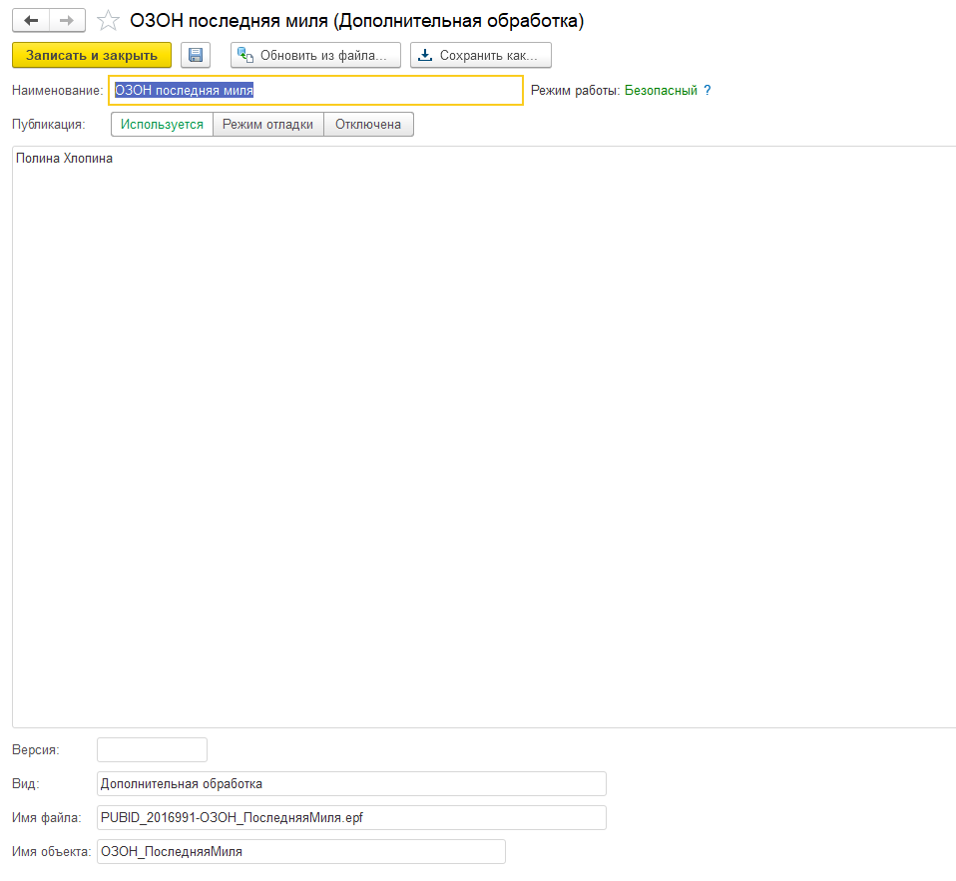The height and width of the screenshot is (881, 956).
Task: Select 'Режим отладки' publication option
Action: coord(267,125)
